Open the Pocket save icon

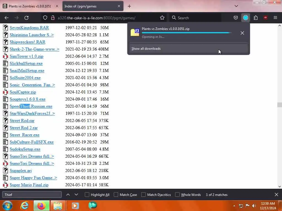pos(236,18)
